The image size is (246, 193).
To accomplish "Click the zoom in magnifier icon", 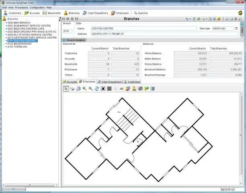I will 84,88.
